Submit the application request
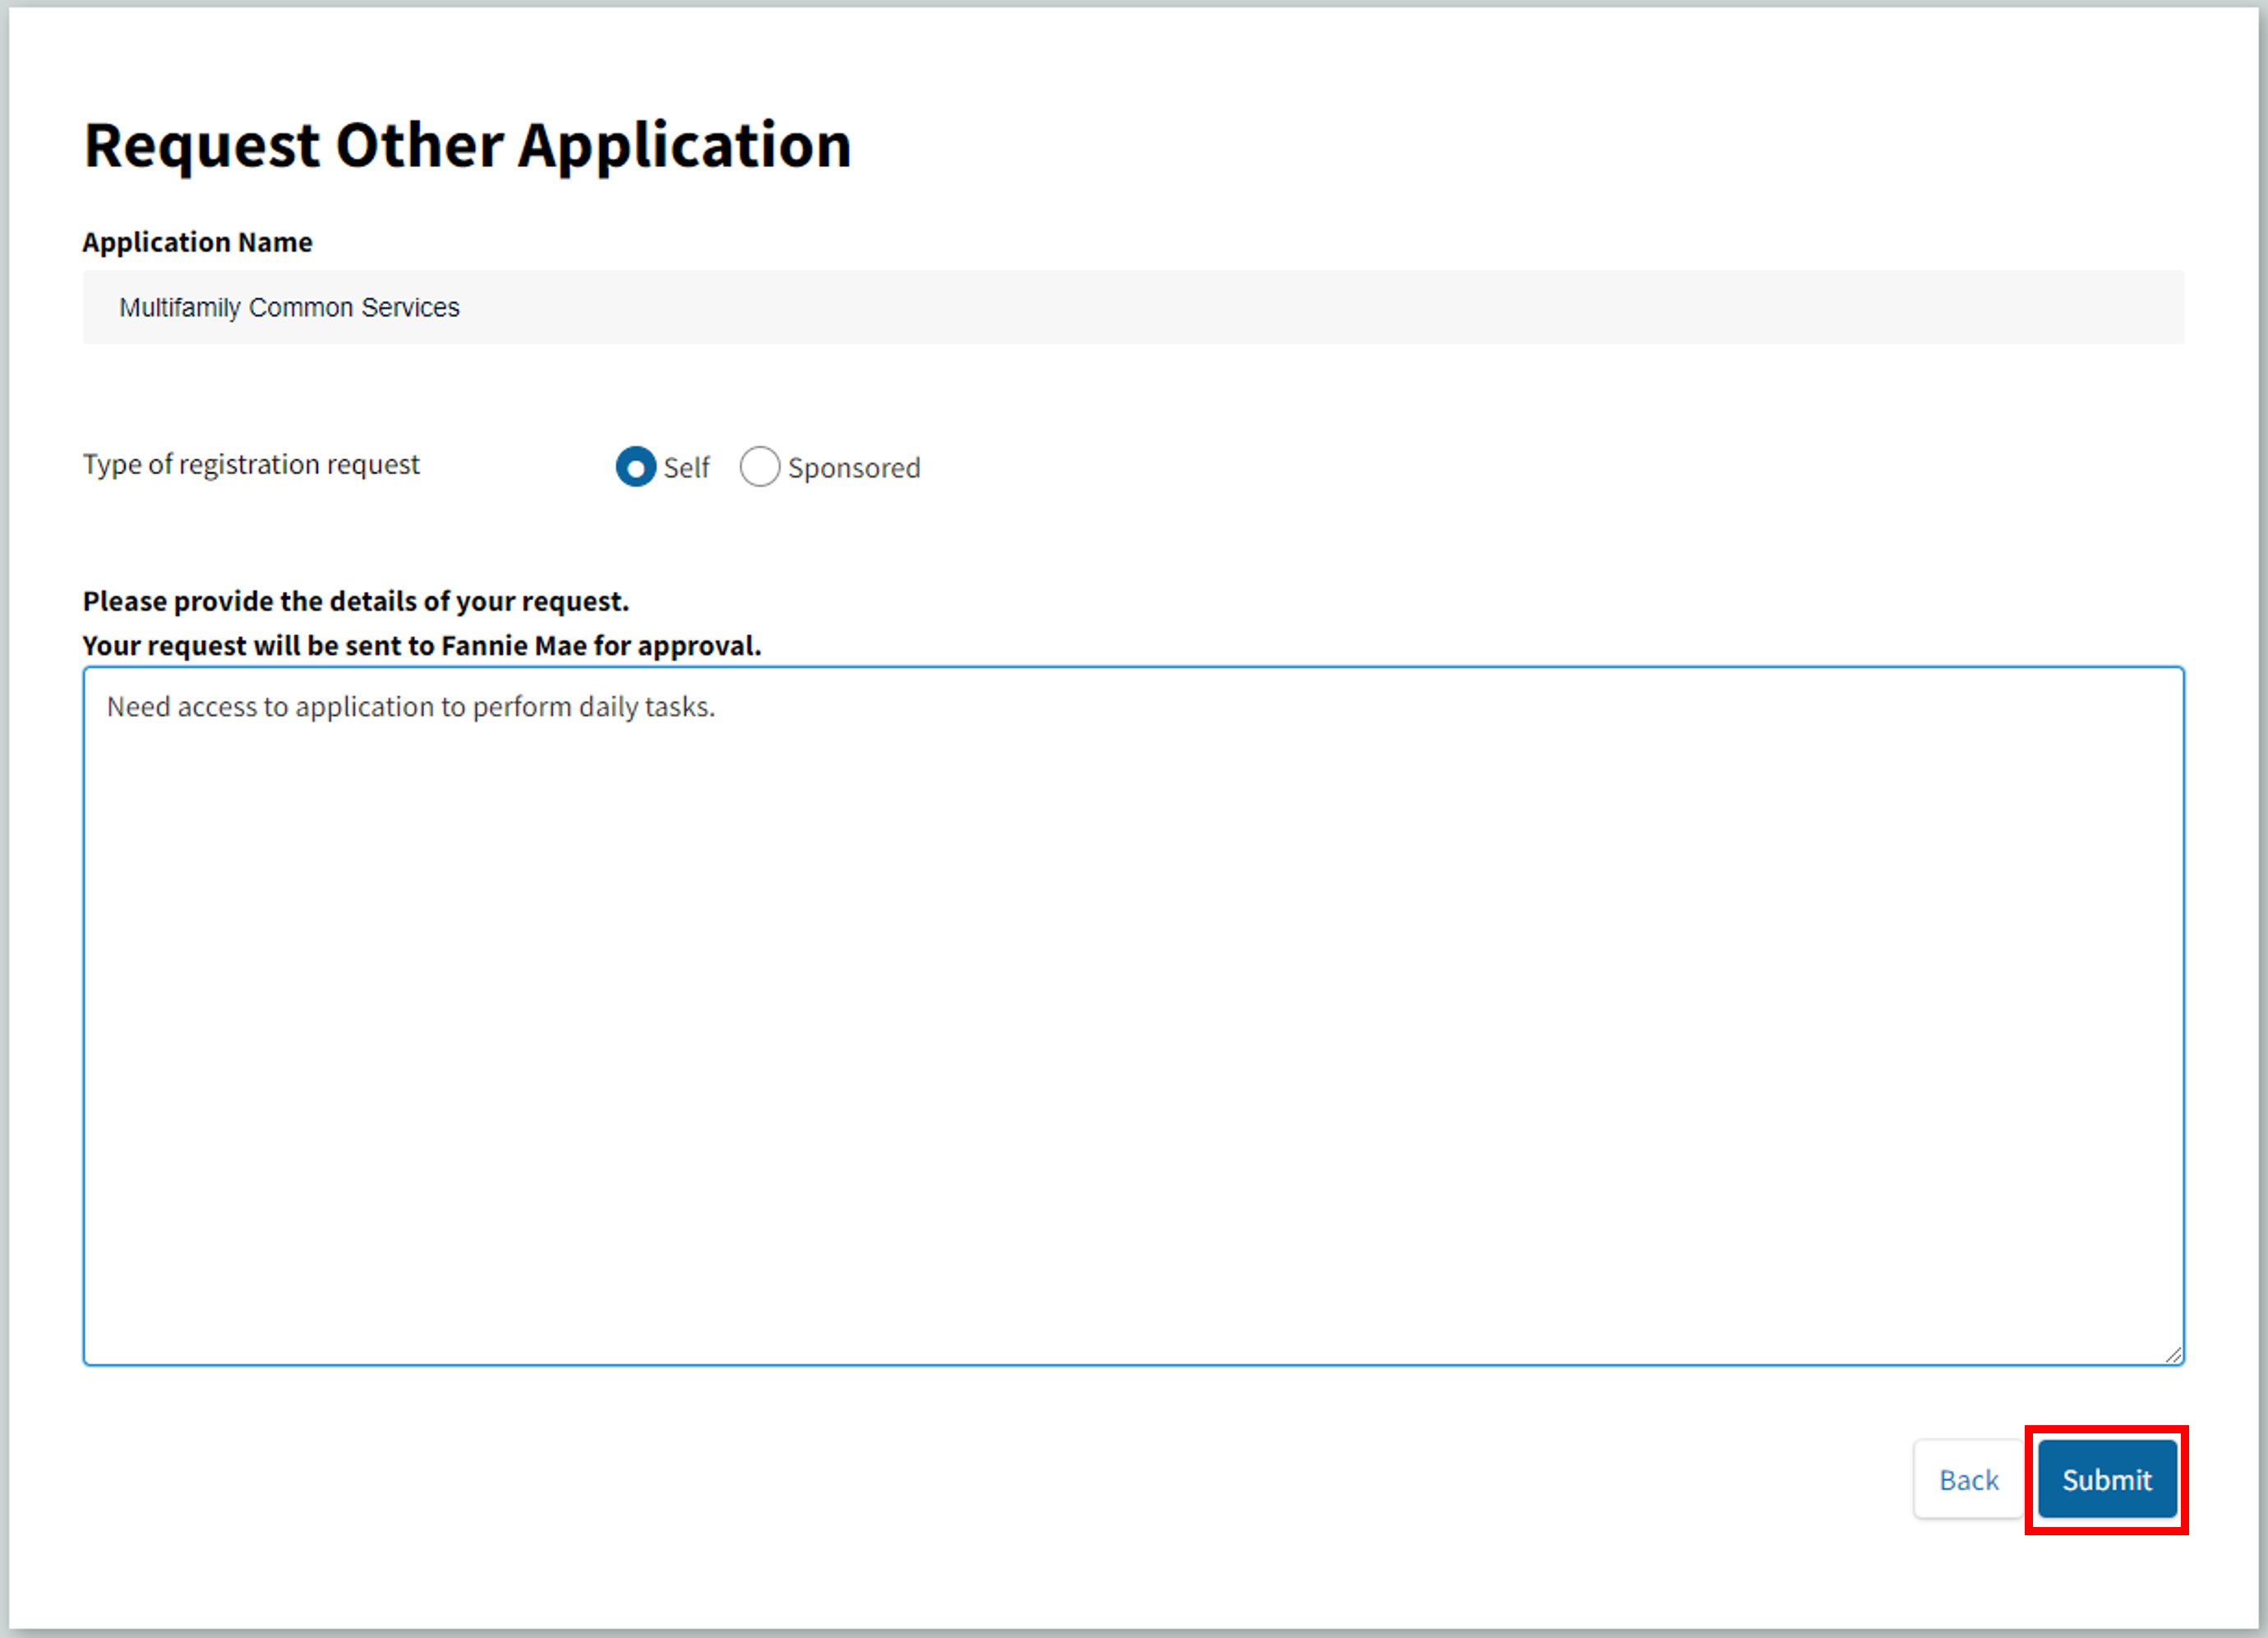Image resolution: width=2268 pixels, height=1638 pixels. (2107, 1479)
